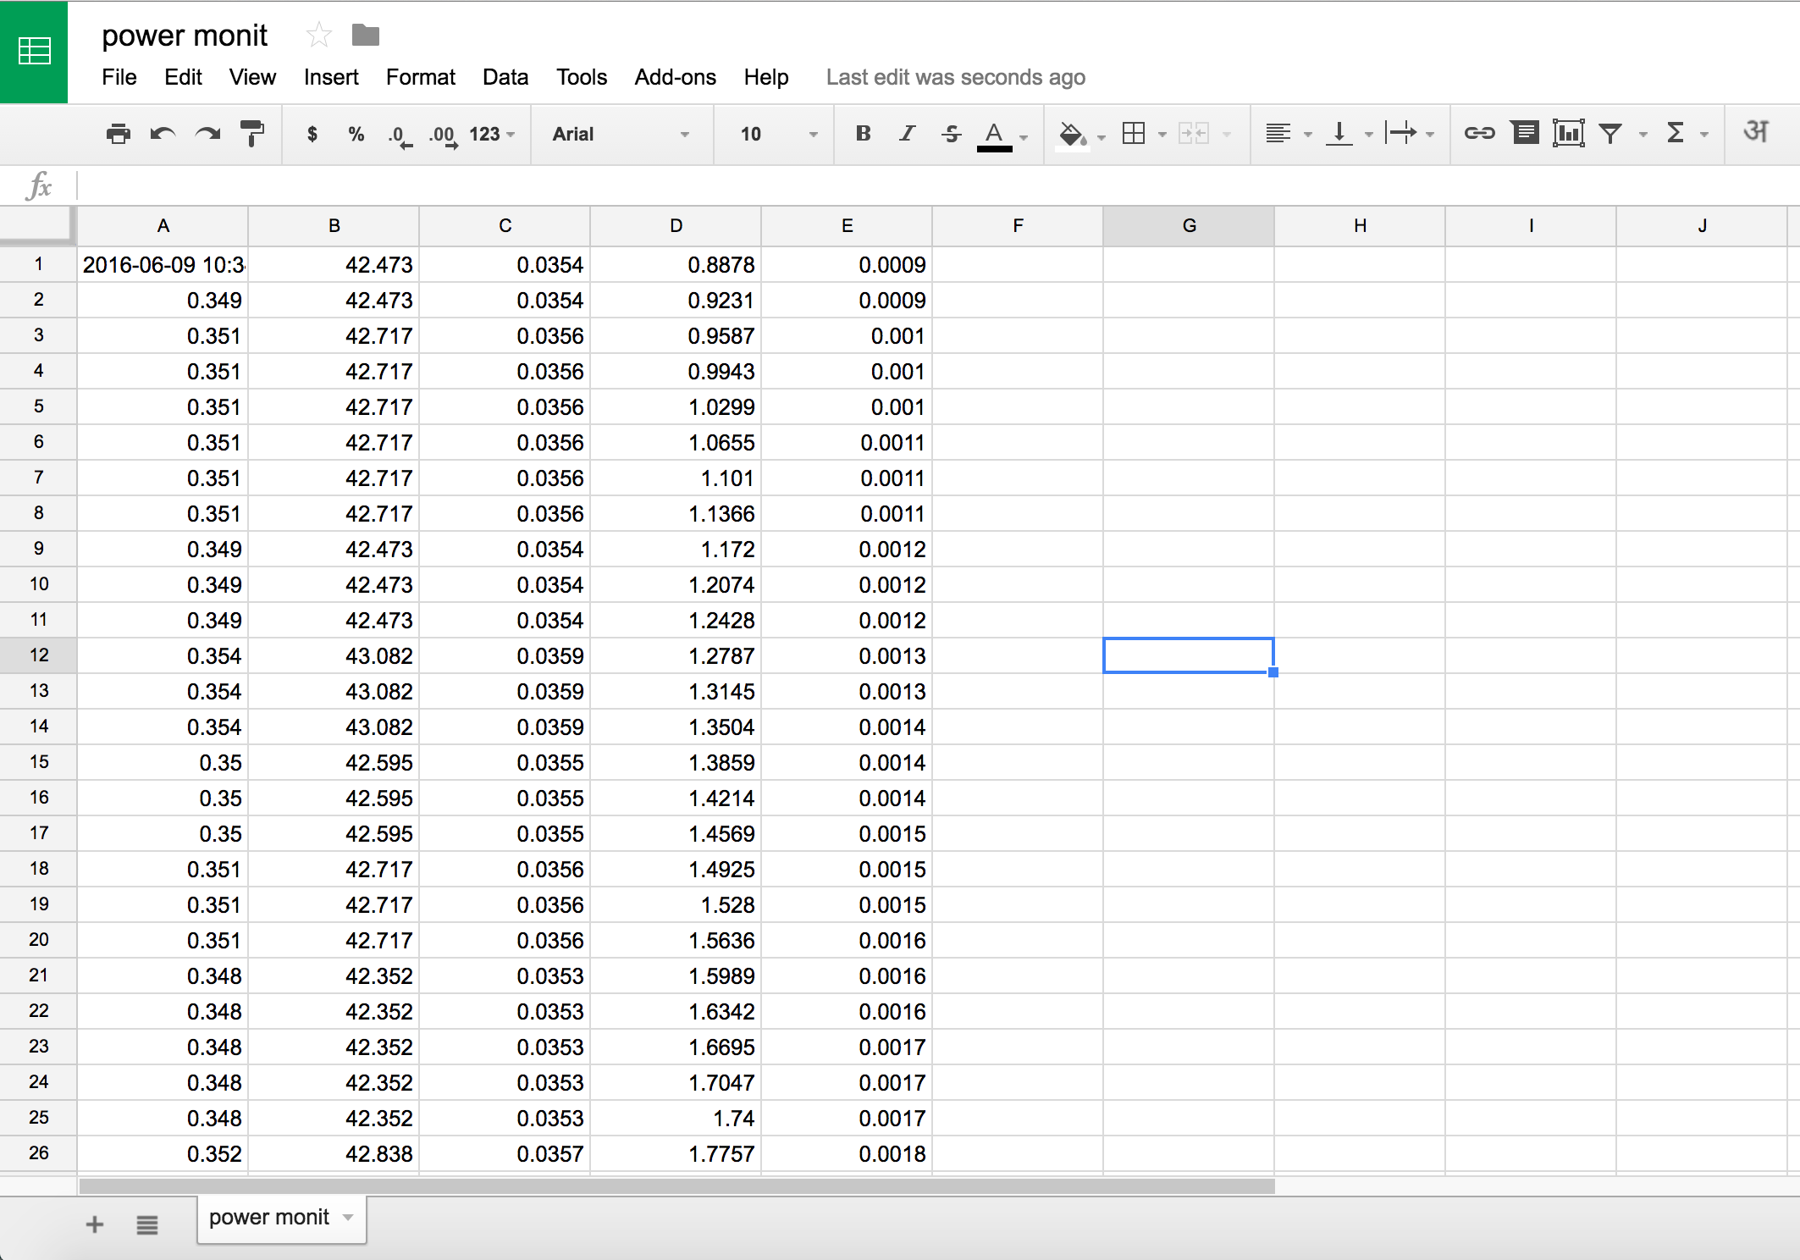
Task: Star the power monit spreadsheet
Action: pos(318,35)
